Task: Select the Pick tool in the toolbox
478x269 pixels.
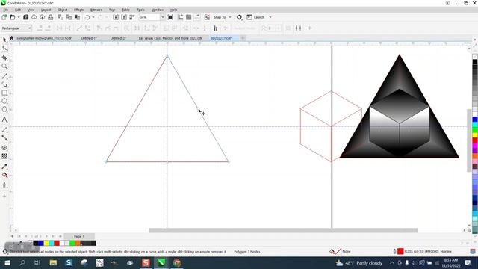Action: click(4, 40)
